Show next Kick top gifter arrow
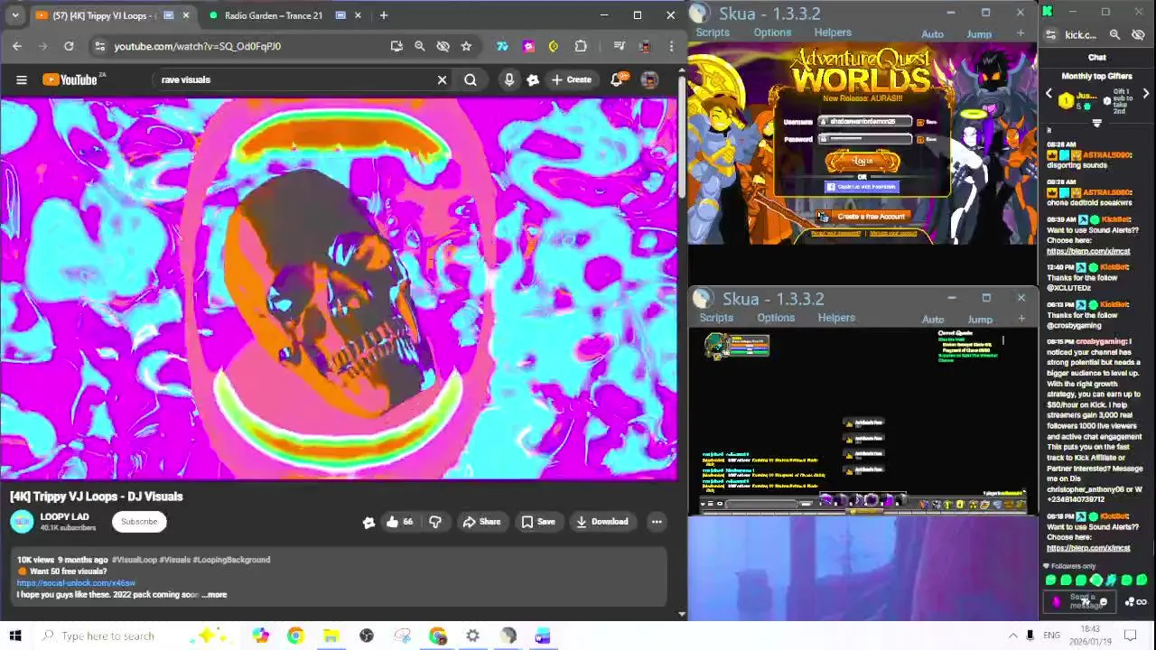This screenshot has width=1156, height=650. click(x=1146, y=94)
